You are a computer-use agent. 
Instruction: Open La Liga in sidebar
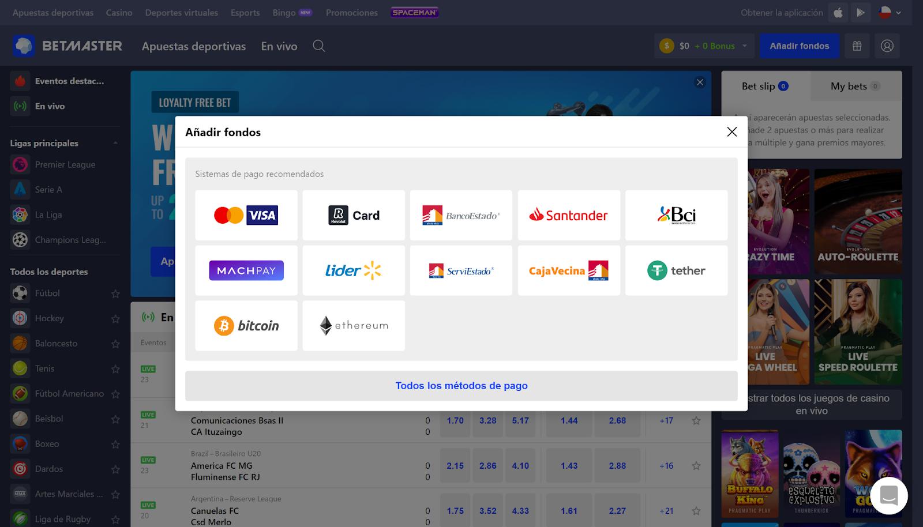click(x=65, y=214)
